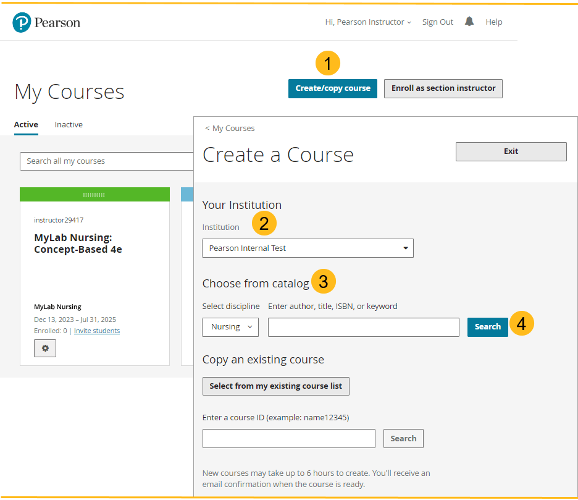Click Select from my existing course list
Screen dimensions: 578x500
(x=276, y=386)
